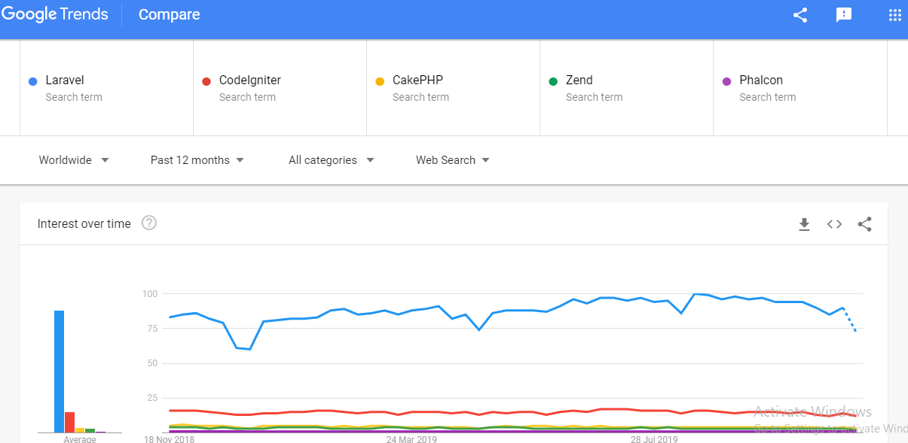
Task: Download the Interest over time data as CSV
Action: (804, 223)
